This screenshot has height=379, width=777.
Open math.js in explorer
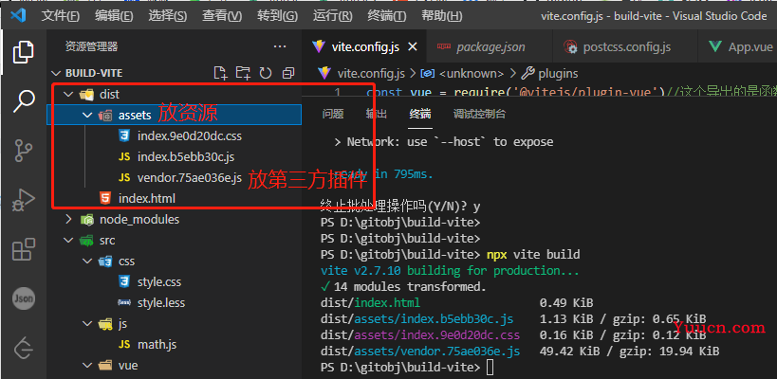tap(157, 345)
